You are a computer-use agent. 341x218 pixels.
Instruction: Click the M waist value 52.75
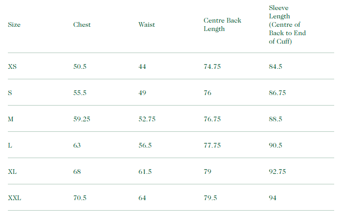147,119
